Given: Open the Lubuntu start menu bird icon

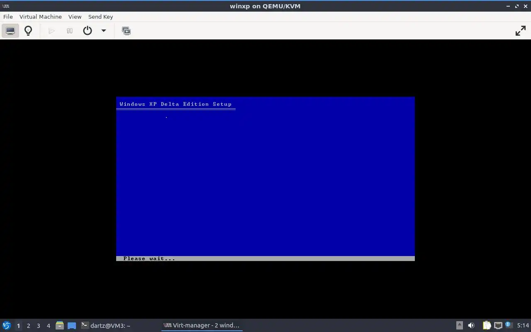Looking at the screenshot, I should click(7, 325).
